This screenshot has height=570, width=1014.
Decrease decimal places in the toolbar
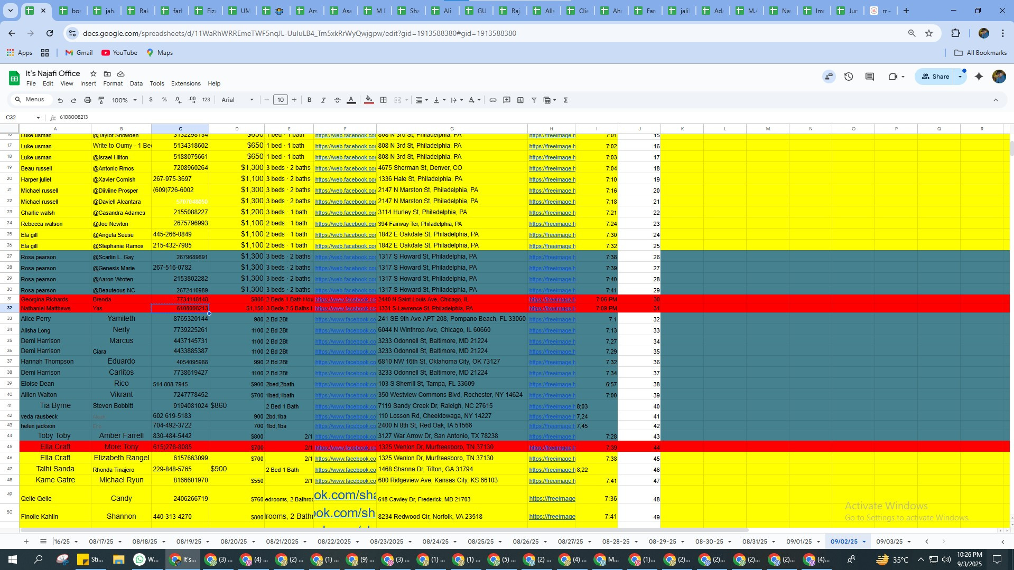coord(178,100)
